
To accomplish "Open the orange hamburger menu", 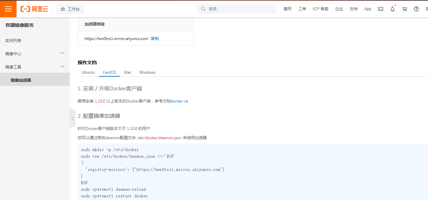I will coord(8,9).
